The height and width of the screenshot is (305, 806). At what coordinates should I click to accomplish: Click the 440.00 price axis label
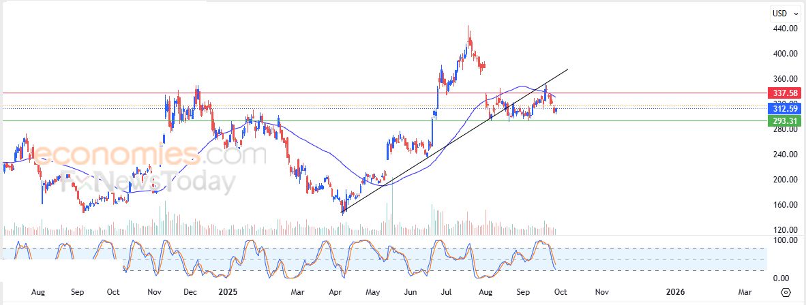[x=784, y=29]
